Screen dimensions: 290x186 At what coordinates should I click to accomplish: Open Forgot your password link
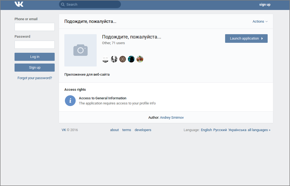35,78
